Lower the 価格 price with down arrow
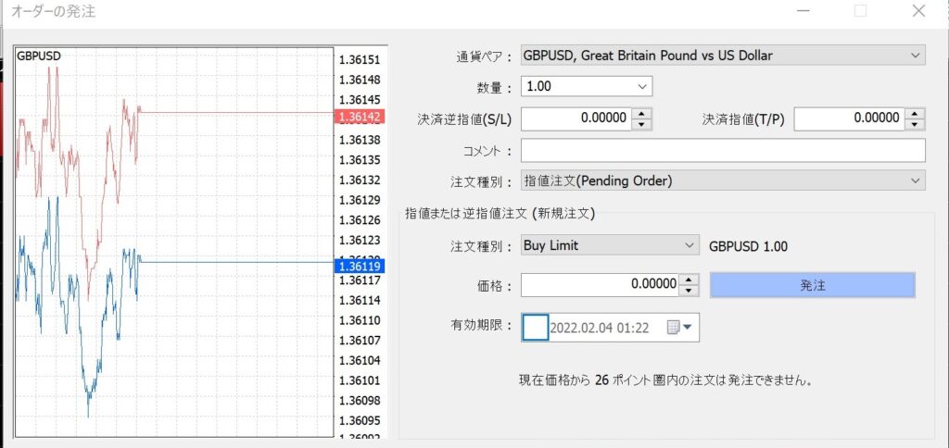 (x=689, y=291)
